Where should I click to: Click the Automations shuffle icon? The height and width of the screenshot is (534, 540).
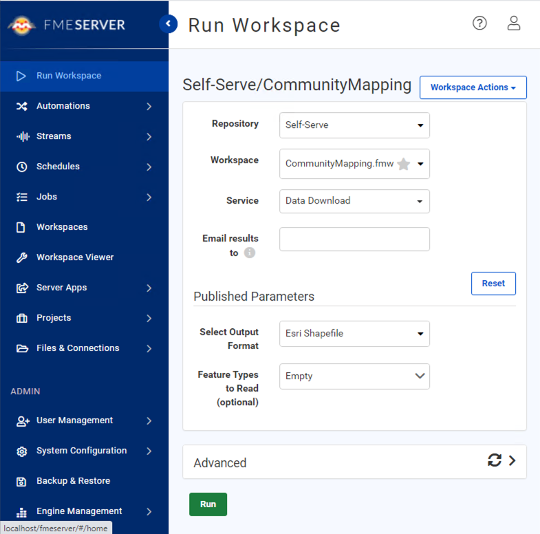22,106
